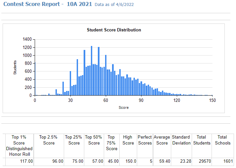
Task: Click the 30 x-axis tick label
Action: point(70,100)
